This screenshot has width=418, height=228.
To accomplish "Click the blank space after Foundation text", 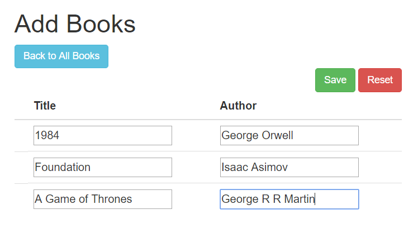I will pyautogui.click(x=131, y=167).
